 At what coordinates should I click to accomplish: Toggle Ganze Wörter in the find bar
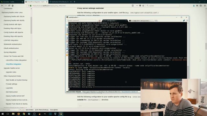[x=54, y=110]
